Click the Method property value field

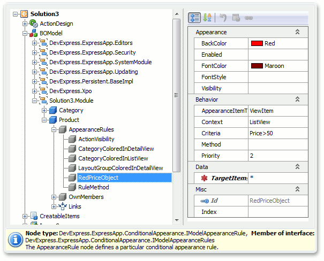(x=278, y=144)
